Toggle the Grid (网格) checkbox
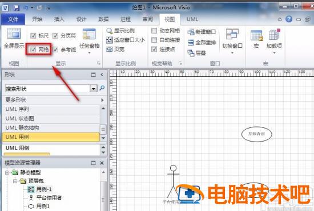 pos(33,49)
